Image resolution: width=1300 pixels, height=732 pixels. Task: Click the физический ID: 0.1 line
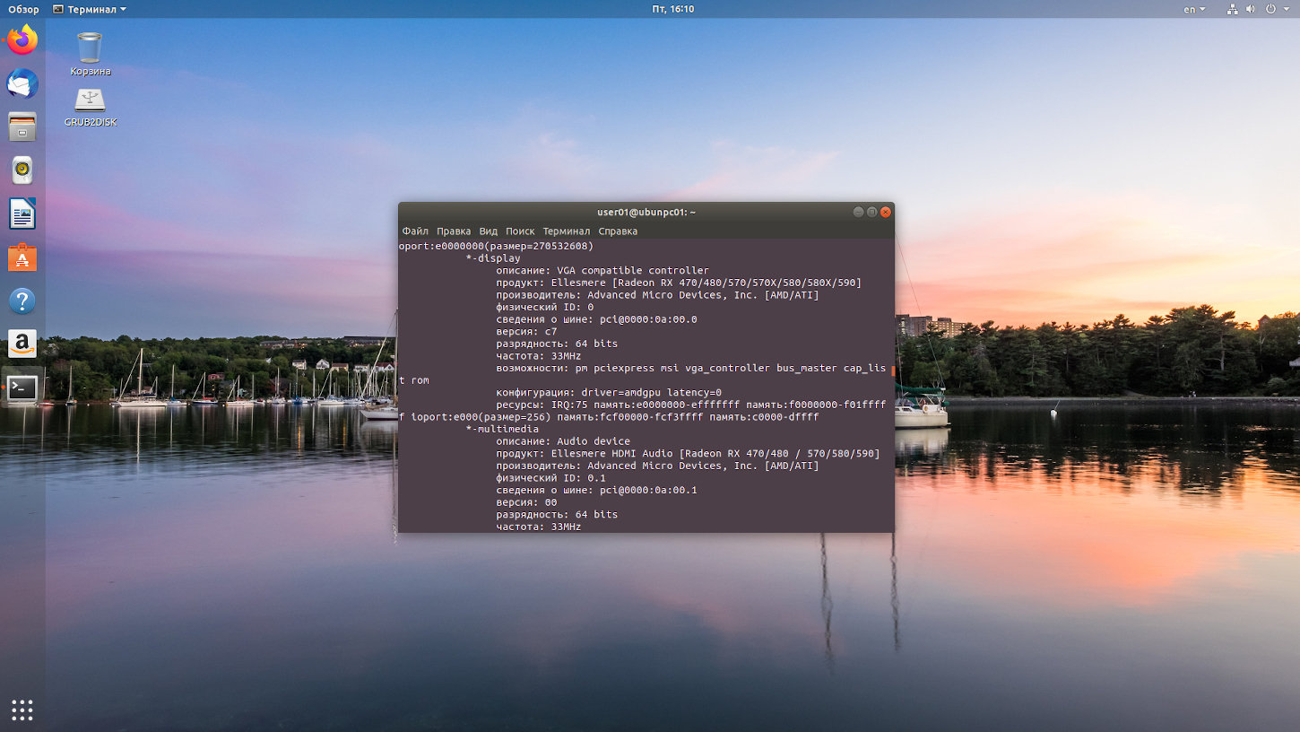(550, 478)
